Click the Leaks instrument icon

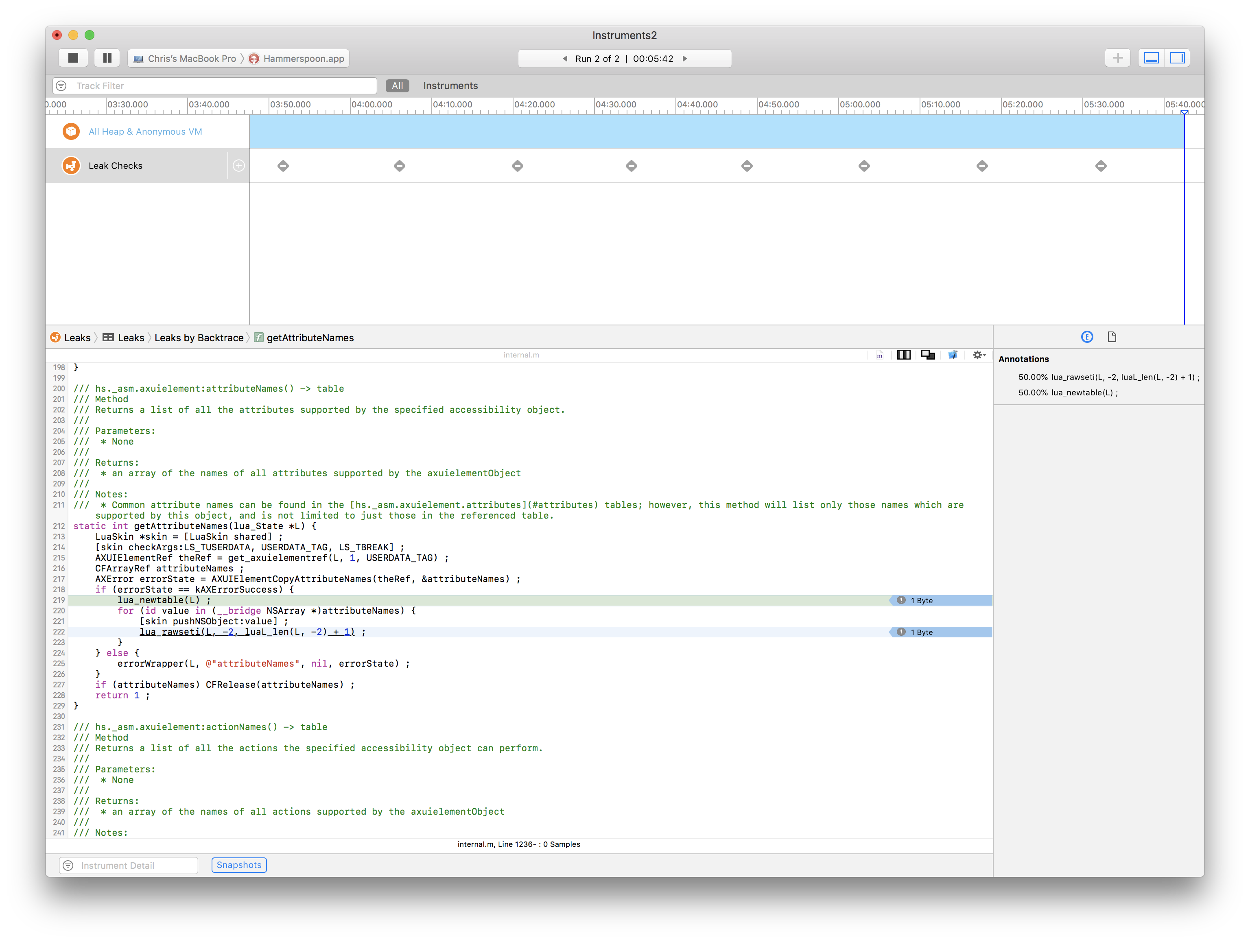click(x=71, y=166)
